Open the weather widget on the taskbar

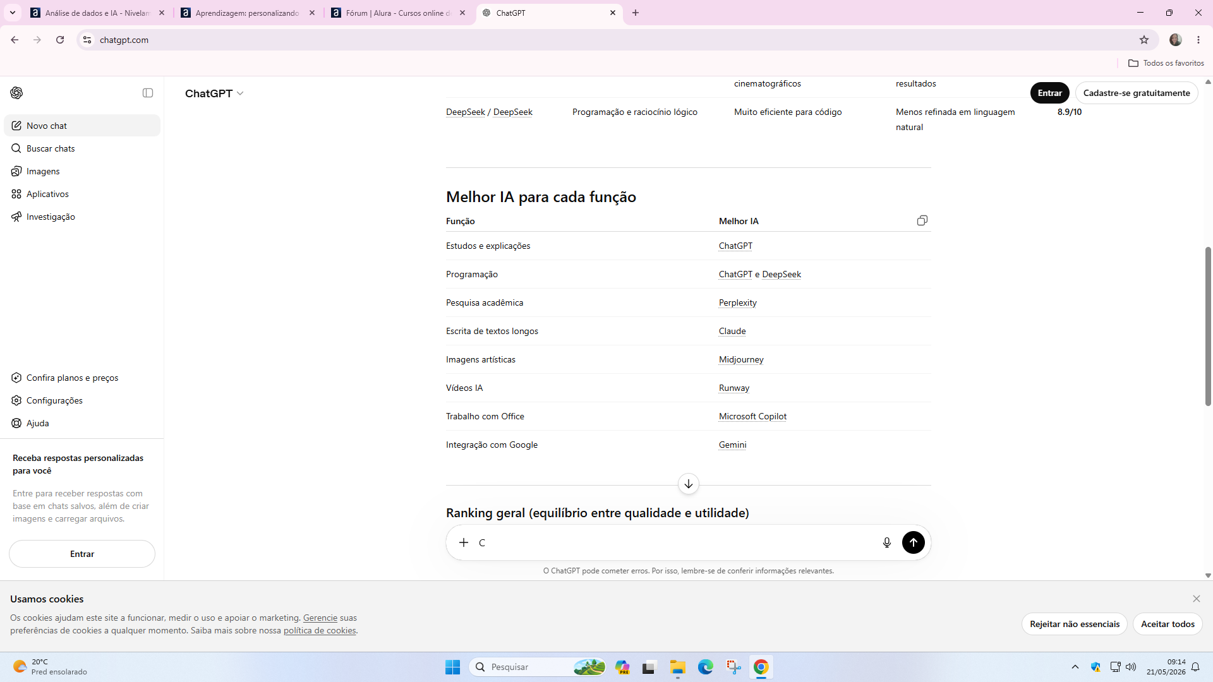click(x=51, y=667)
